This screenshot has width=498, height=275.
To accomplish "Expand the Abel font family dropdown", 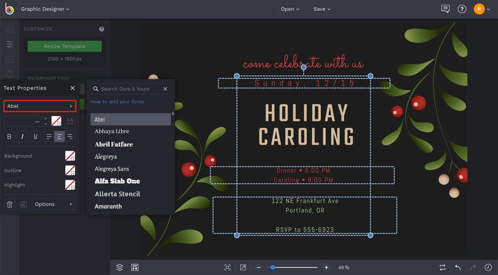I will click(40, 106).
